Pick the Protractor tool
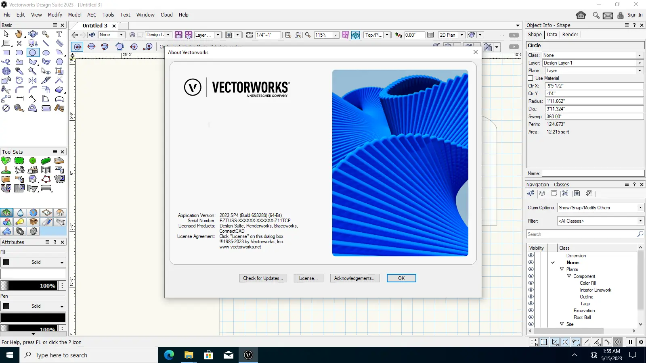Viewport: 646px width, 363px height. [x=33, y=108]
